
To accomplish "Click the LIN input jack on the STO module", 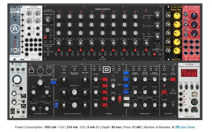I will point(23,96).
